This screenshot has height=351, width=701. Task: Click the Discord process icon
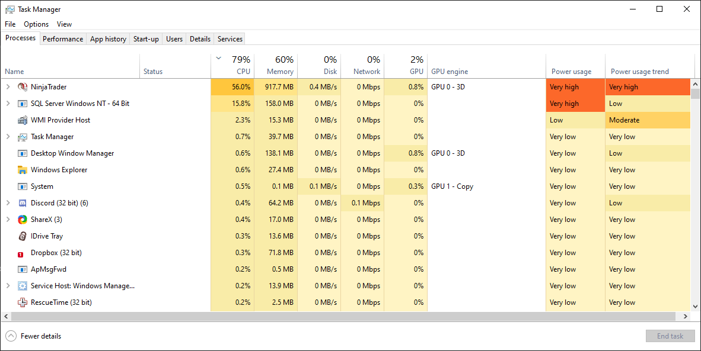[x=23, y=203]
